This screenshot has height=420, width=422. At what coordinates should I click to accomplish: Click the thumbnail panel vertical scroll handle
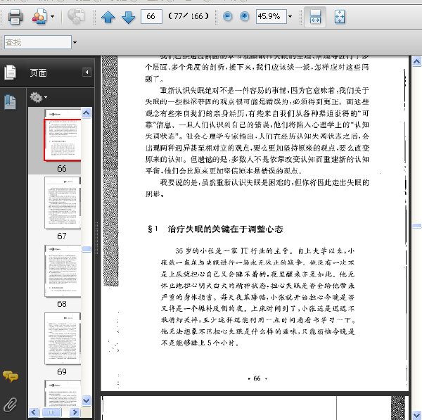point(87,249)
